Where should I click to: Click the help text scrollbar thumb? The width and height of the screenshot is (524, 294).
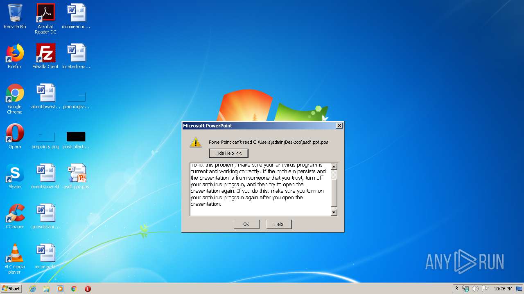334,193
